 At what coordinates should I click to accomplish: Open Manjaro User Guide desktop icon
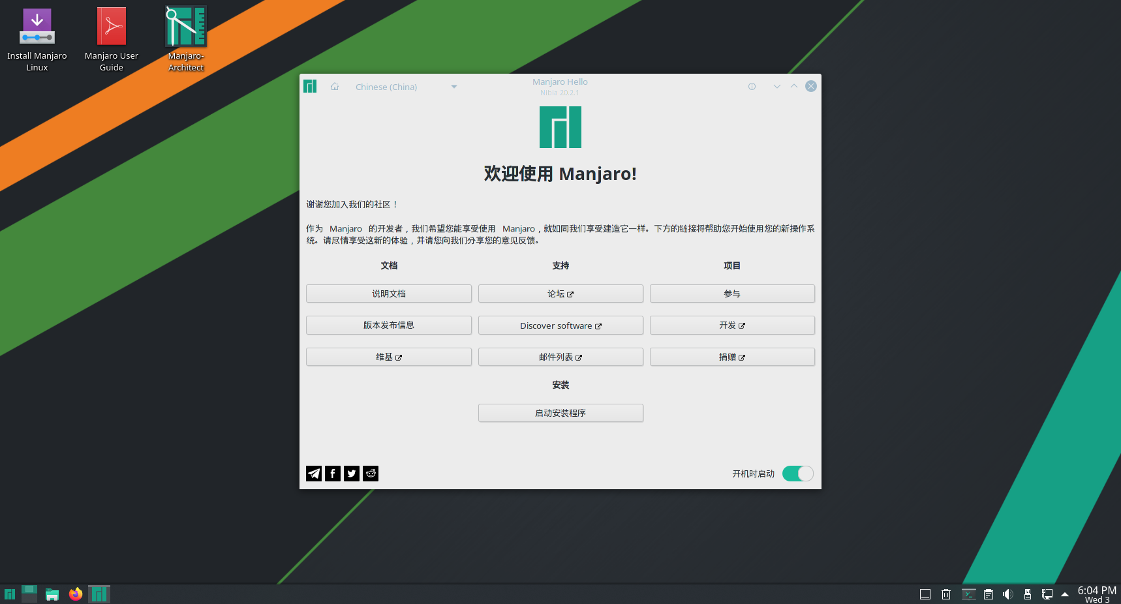[112, 39]
